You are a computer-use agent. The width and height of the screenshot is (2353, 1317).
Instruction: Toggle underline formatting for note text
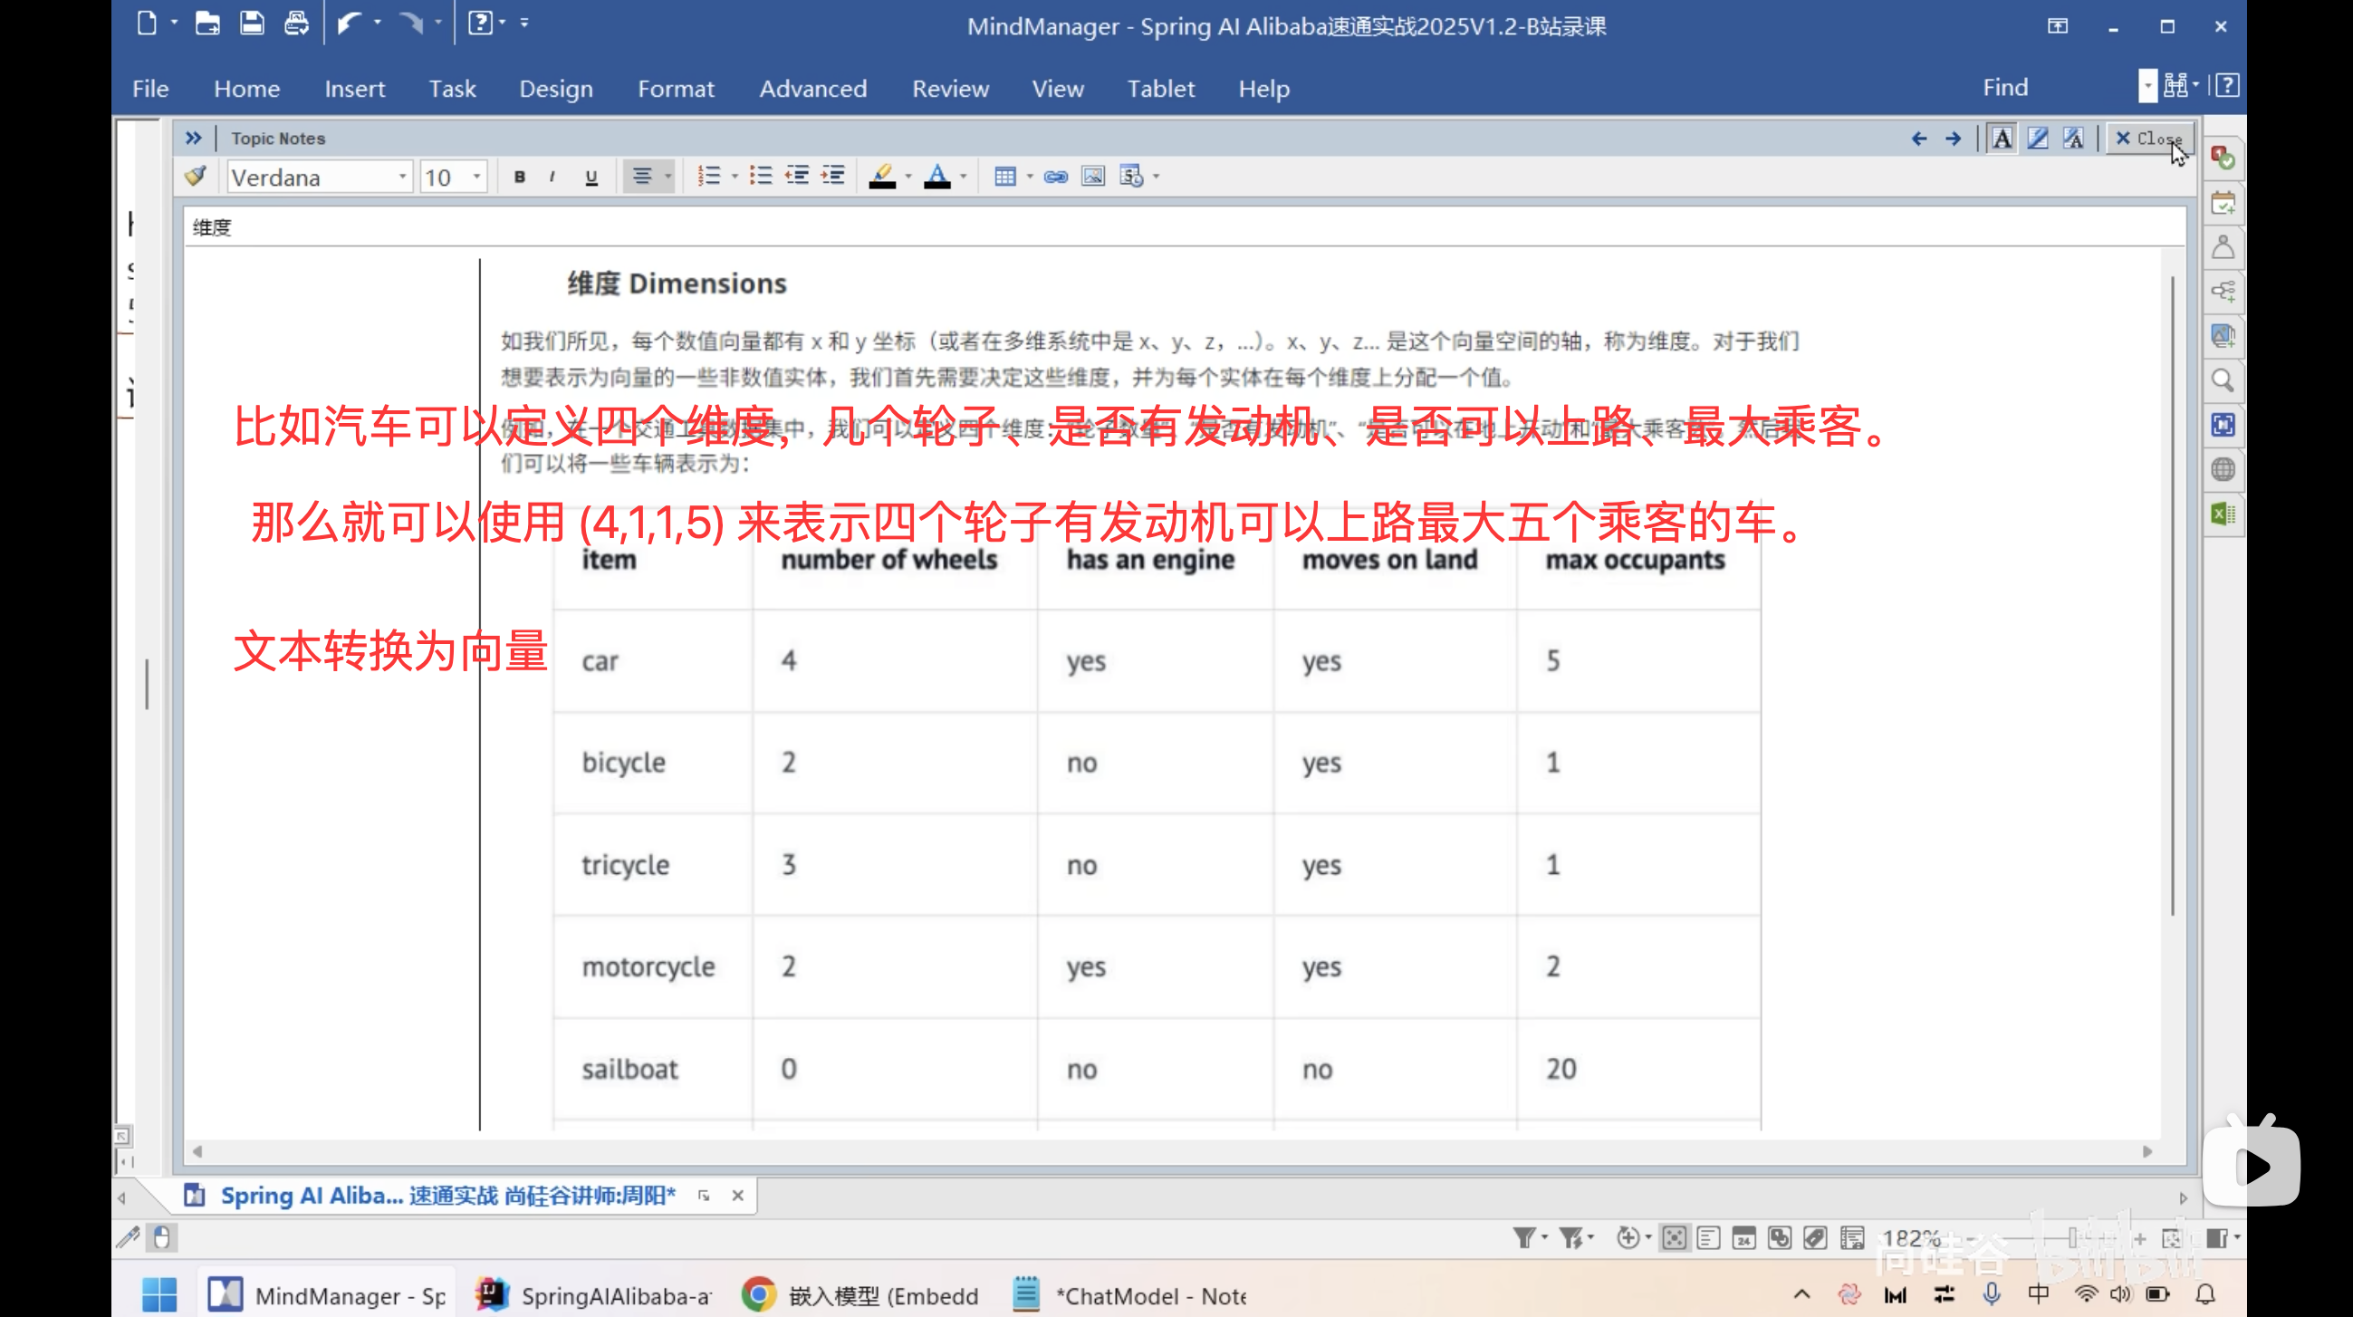pos(591,177)
